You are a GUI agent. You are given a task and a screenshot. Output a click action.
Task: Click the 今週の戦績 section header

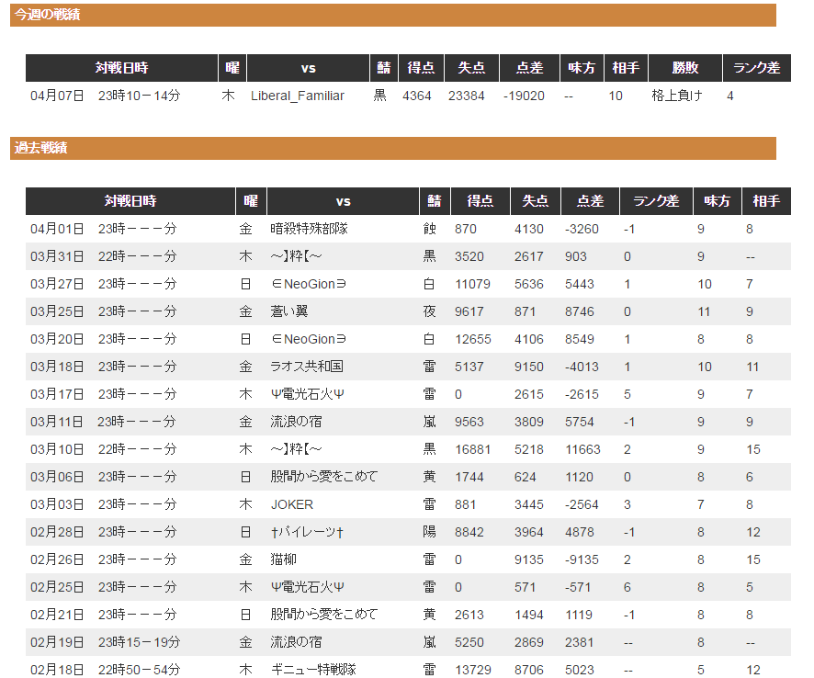(x=393, y=15)
